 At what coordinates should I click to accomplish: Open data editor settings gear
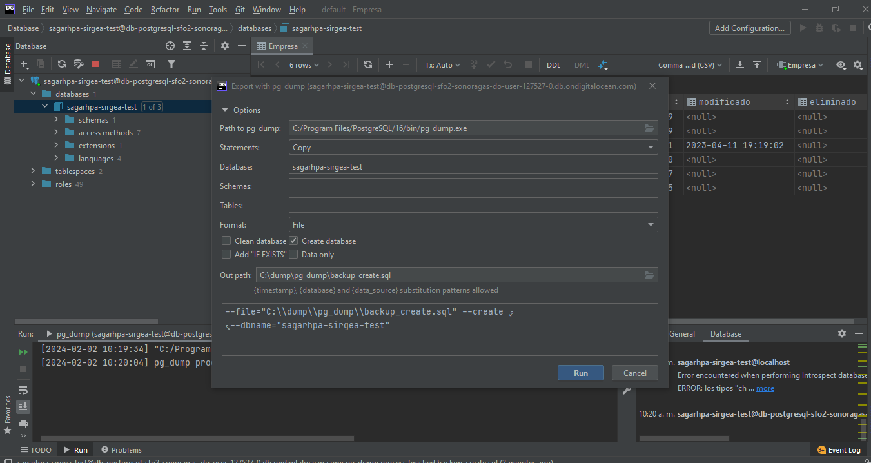click(858, 64)
